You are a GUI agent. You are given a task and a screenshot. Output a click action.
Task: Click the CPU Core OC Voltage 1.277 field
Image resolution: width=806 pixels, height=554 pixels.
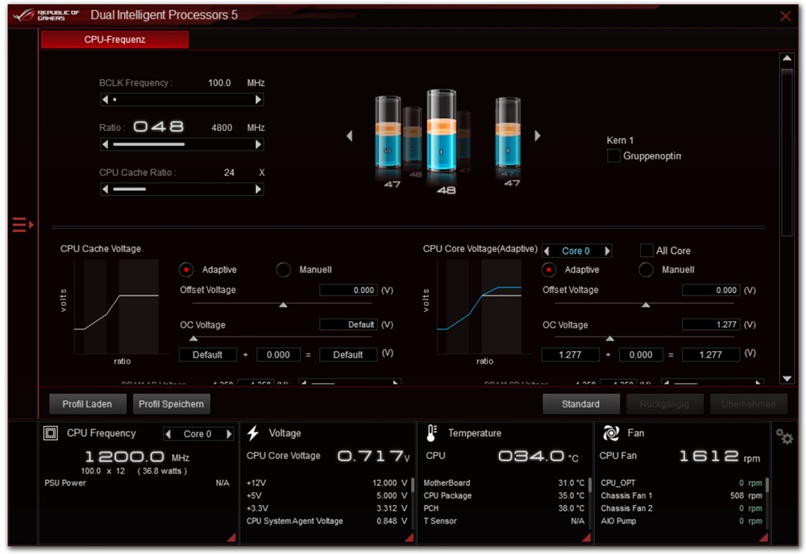click(710, 325)
